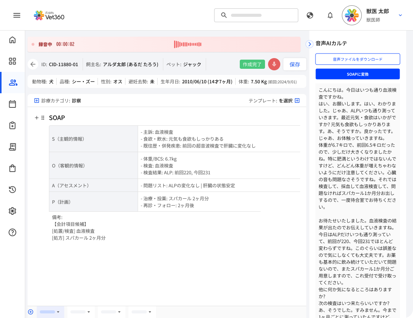
Task: Click the 品種 シー・ズー value
Action: (83, 82)
